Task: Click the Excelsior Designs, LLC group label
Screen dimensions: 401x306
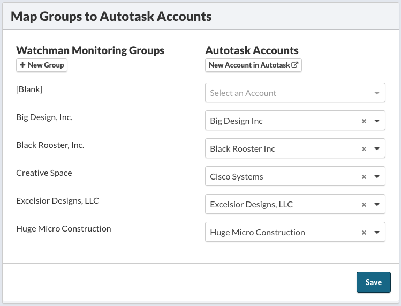Action: (x=57, y=201)
